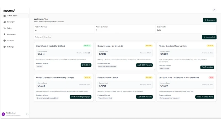Click the Settings gear icon
Viewport: 221px width, 124px height.
[4, 47]
